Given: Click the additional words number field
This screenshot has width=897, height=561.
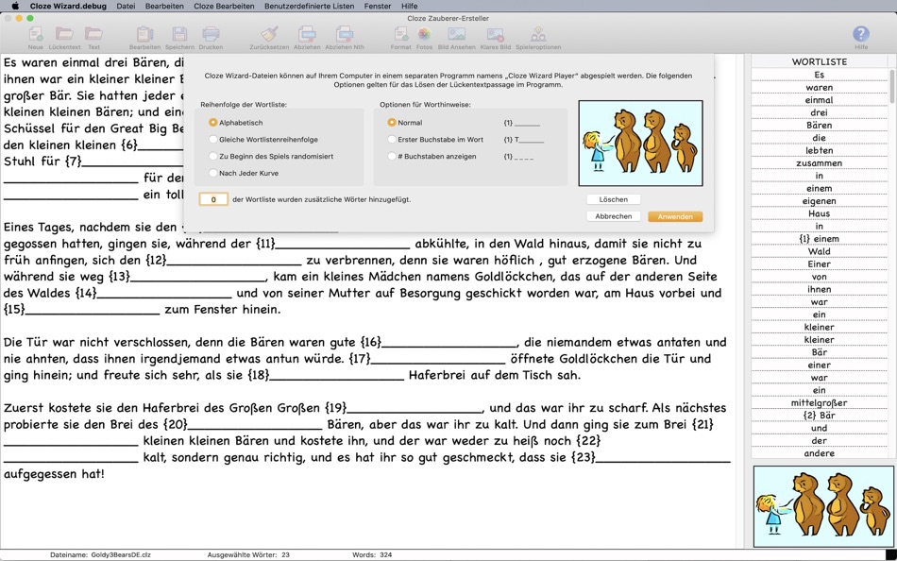Looking at the screenshot, I should click(x=213, y=199).
